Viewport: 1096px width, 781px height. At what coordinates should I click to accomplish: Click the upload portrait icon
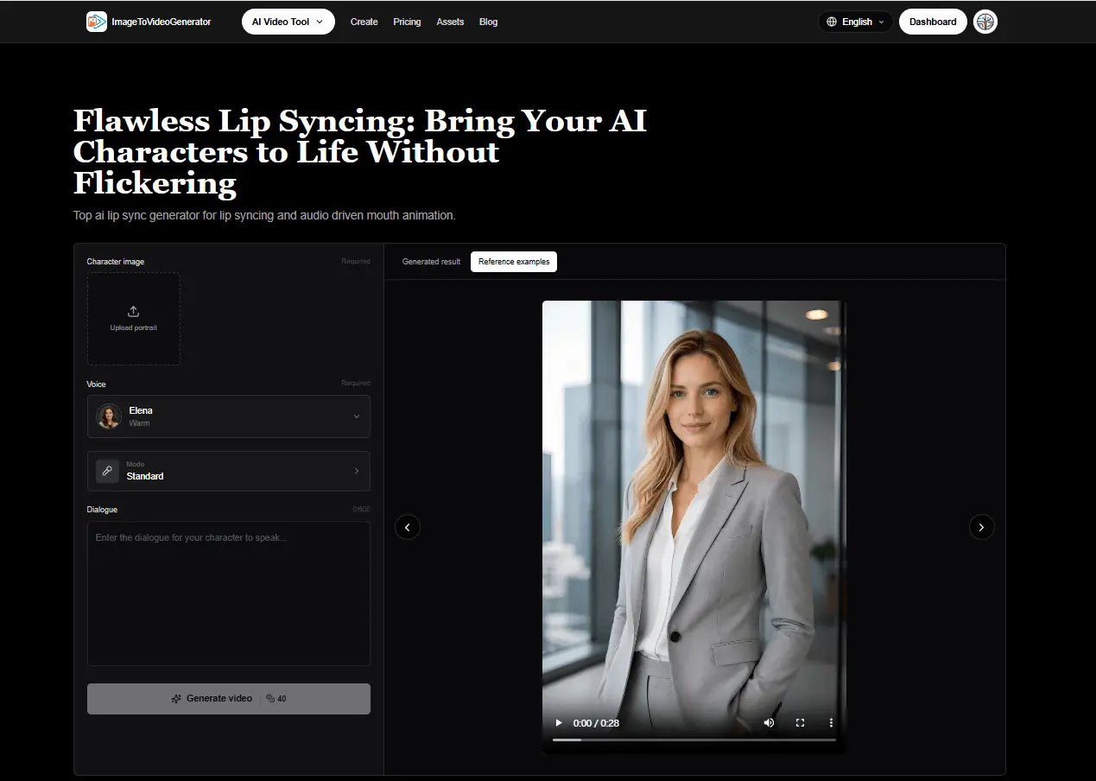[134, 311]
